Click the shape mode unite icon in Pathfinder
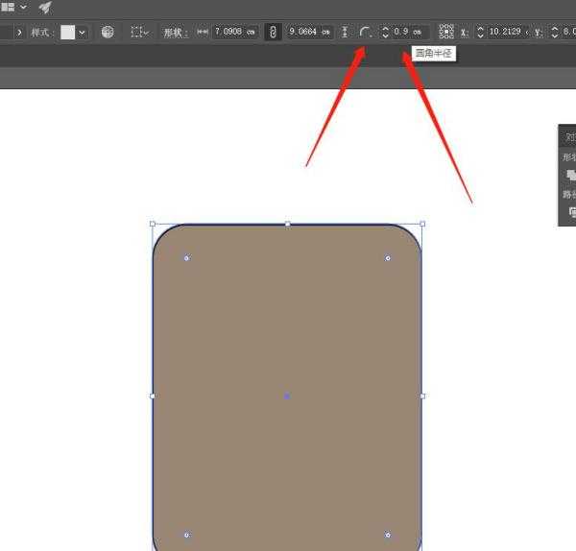This screenshot has height=551, width=576. 570,175
